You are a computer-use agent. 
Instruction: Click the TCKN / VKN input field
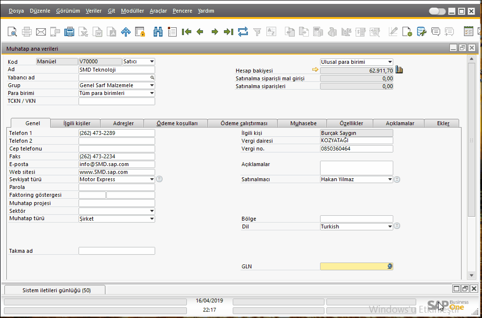[117, 101]
